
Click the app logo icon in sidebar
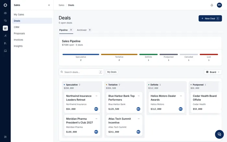(6, 5)
